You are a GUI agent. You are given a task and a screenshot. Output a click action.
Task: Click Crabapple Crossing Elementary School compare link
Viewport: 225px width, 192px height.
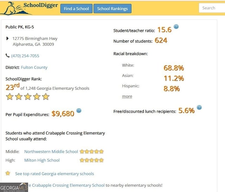66,185
